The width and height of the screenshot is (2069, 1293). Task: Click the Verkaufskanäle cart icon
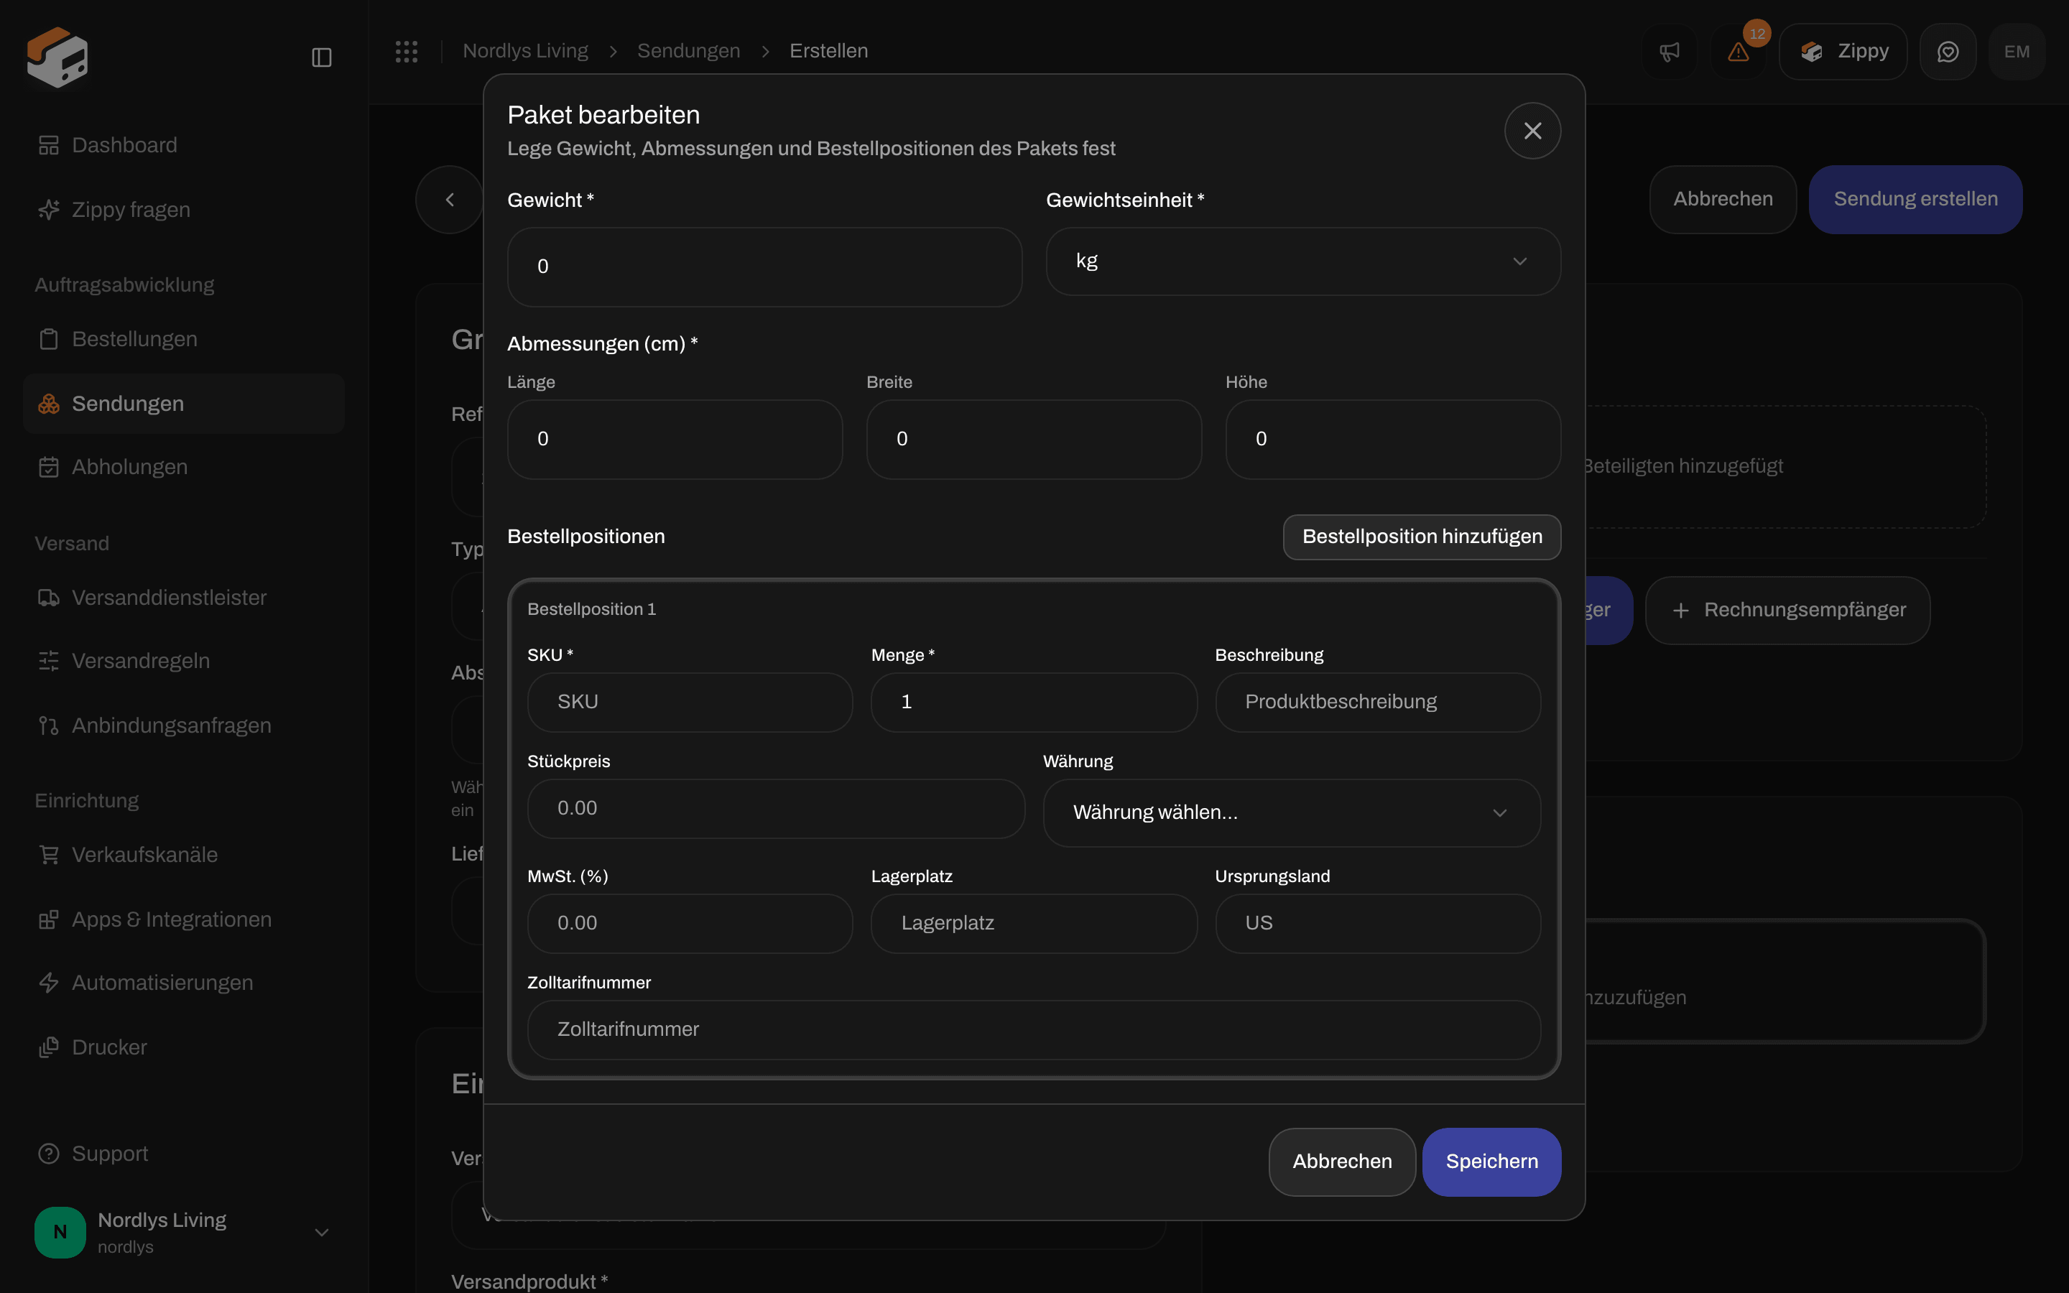coord(49,854)
